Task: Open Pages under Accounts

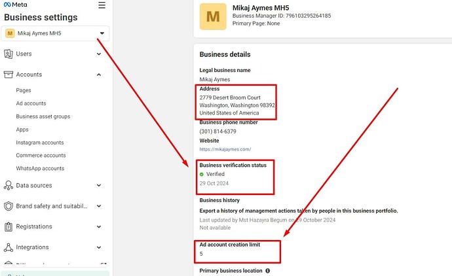Action: [x=24, y=90]
